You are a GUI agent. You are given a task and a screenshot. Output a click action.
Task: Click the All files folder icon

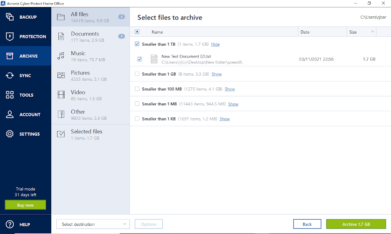pos(61,17)
